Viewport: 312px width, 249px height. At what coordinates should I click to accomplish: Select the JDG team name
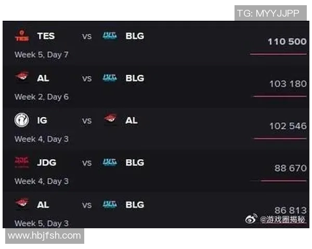point(47,162)
